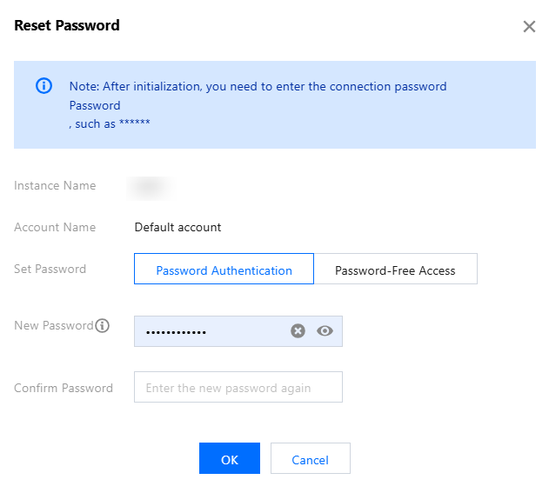Click the New Password label text
Screen dimensions: 549x493
54,326
